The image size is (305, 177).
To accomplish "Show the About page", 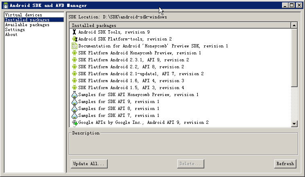I will pyautogui.click(x=11, y=35).
